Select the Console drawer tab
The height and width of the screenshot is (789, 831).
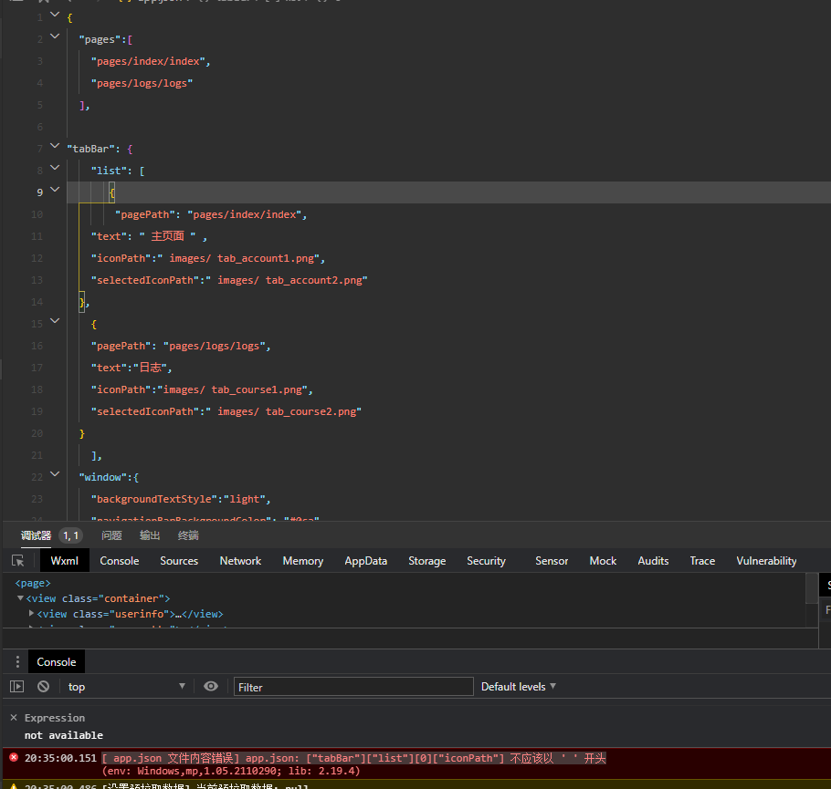57,662
